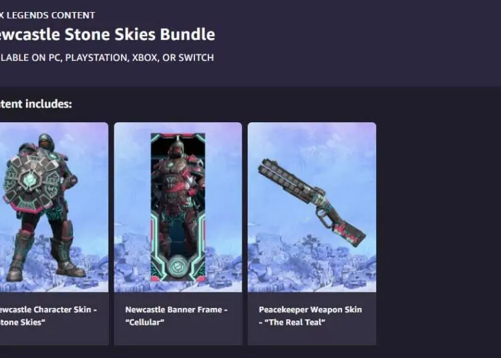Click the Newcastle figure inside the banner frame

click(x=178, y=198)
